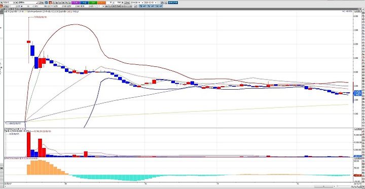Click the 11 month marker on time axis
The width and height of the screenshot is (365, 189).
click(217, 183)
